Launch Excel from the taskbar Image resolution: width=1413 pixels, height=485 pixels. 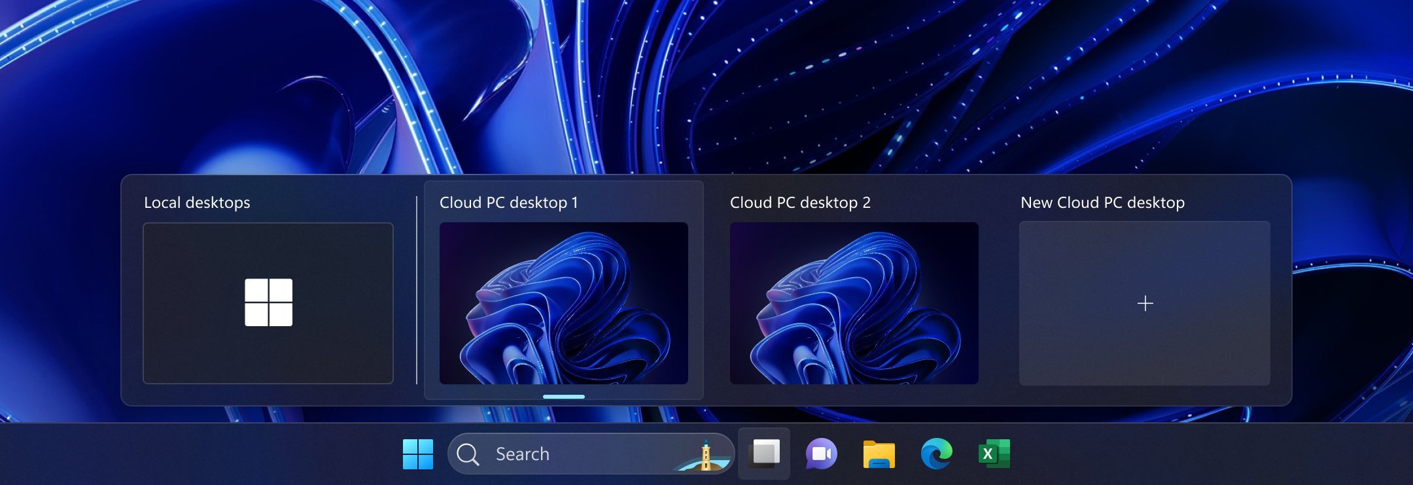click(994, 454)
